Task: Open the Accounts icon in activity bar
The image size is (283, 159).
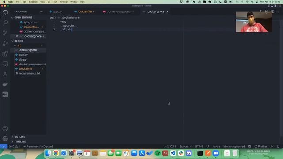Action: pos(5,129)
